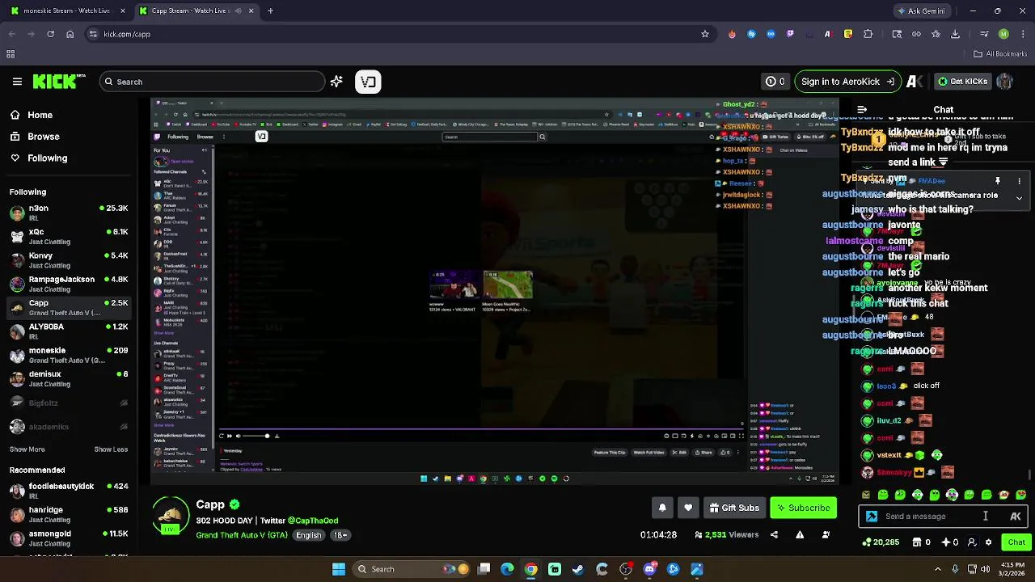Screen dimensions: 1035x582
Task: Click the hammer mod icon in message box
Action: click(x=872, y=517)
